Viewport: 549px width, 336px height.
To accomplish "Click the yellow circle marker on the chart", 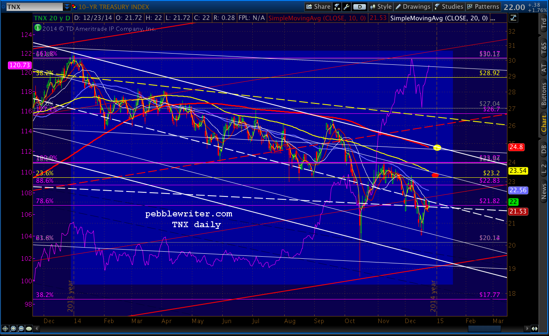I will (x=437, y=147).
